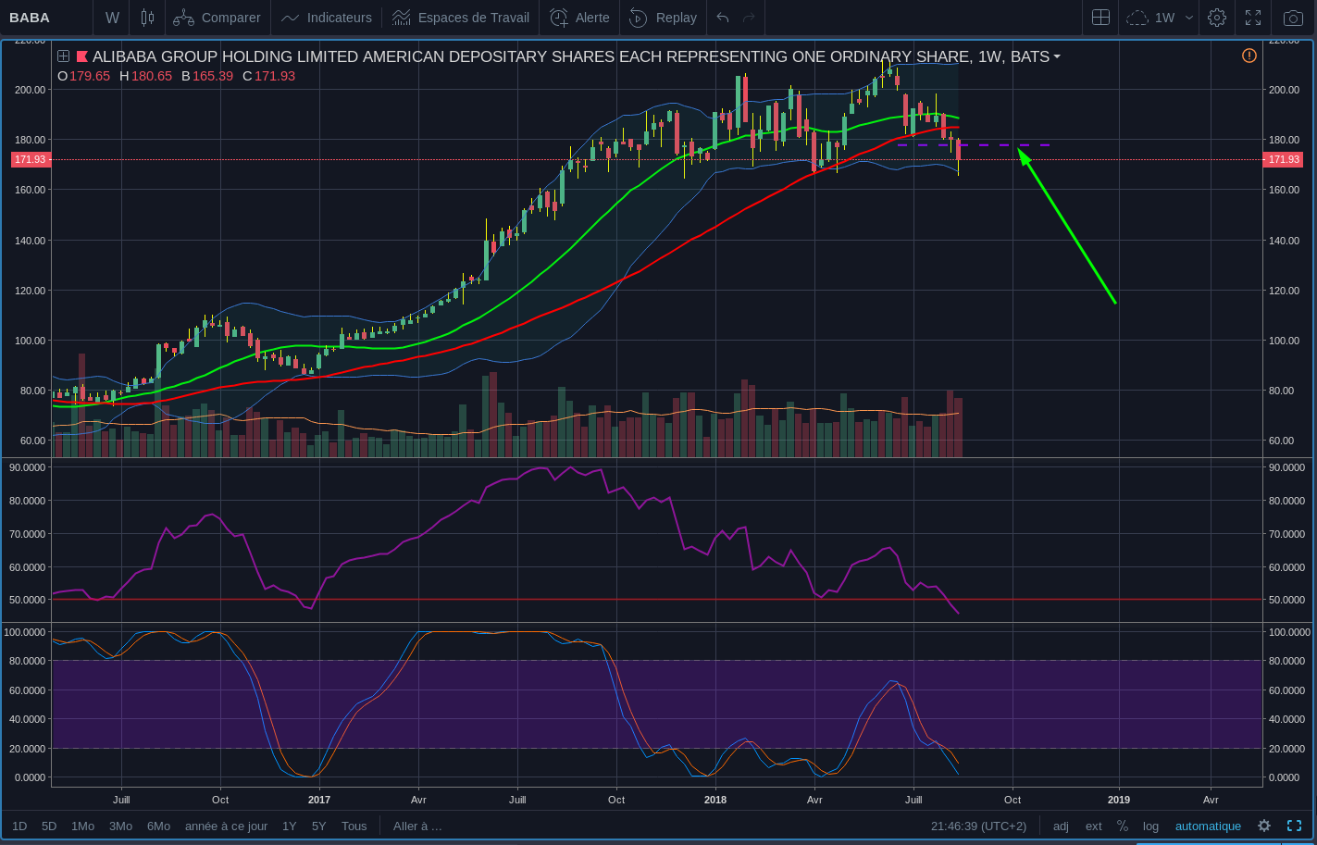Viewport: 1317px width, 845px height.
Task: Click the open value O 179.65
Action: [83, 76]
